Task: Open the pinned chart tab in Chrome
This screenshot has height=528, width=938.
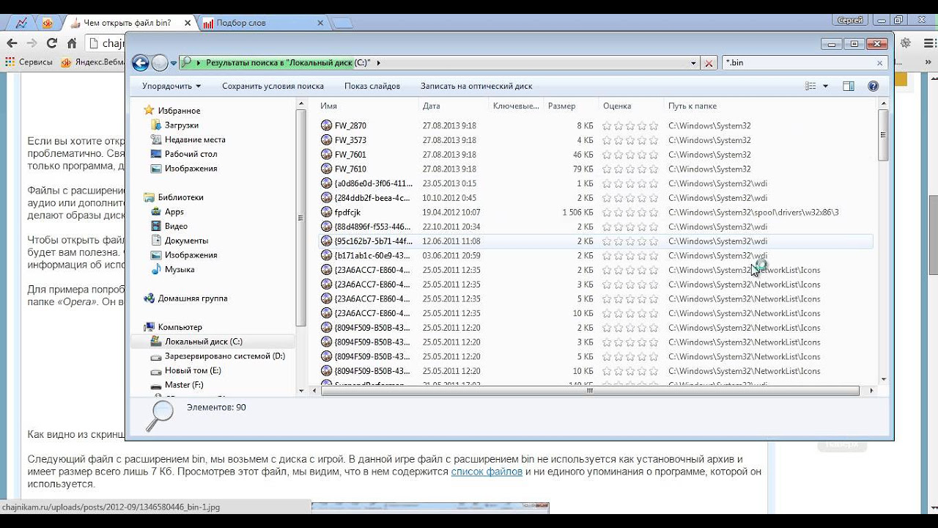Action: pos(21,23)
